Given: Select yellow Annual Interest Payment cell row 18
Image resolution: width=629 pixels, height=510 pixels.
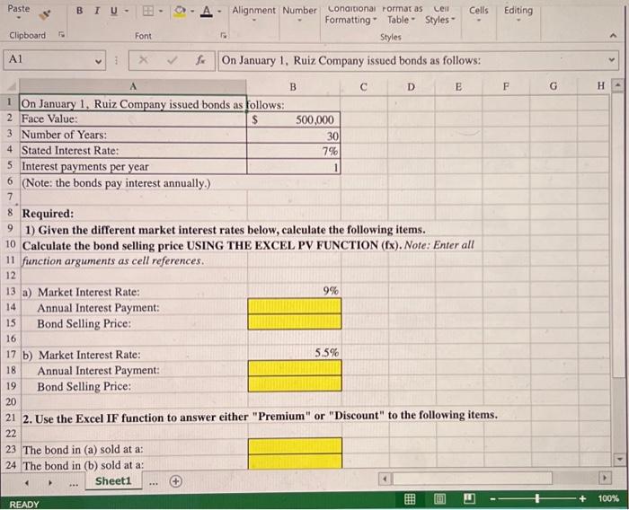Looking at the screenshot, I should tap(295, 368).
